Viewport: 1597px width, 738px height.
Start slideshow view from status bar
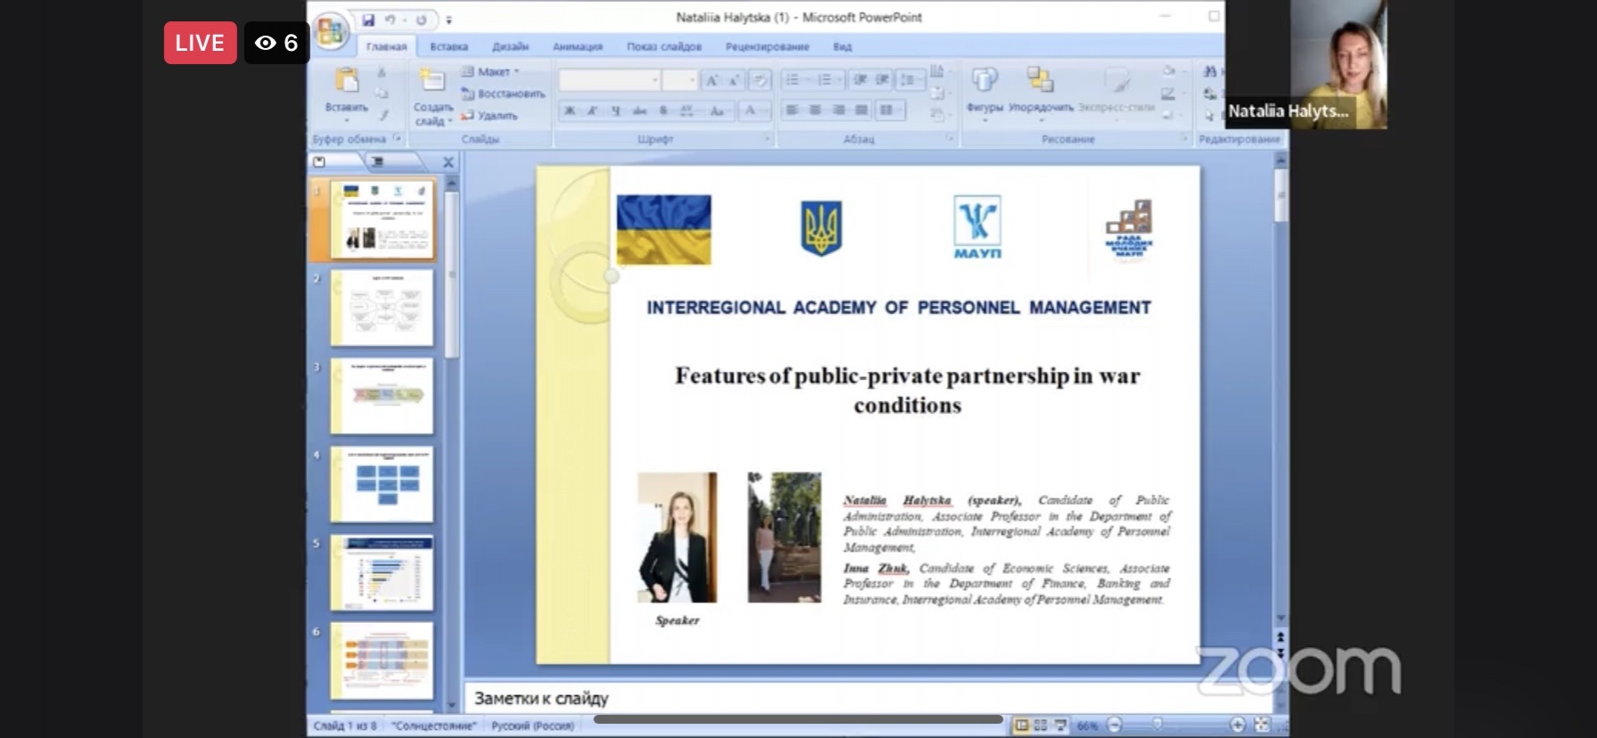pyautogui.click(x=1060, y=726)
